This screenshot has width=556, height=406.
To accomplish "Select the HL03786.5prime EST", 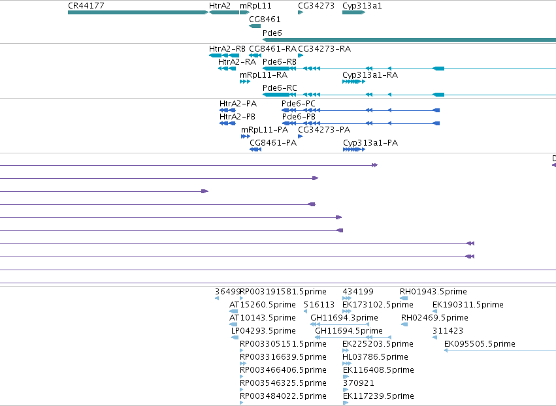I will point(347,364).
